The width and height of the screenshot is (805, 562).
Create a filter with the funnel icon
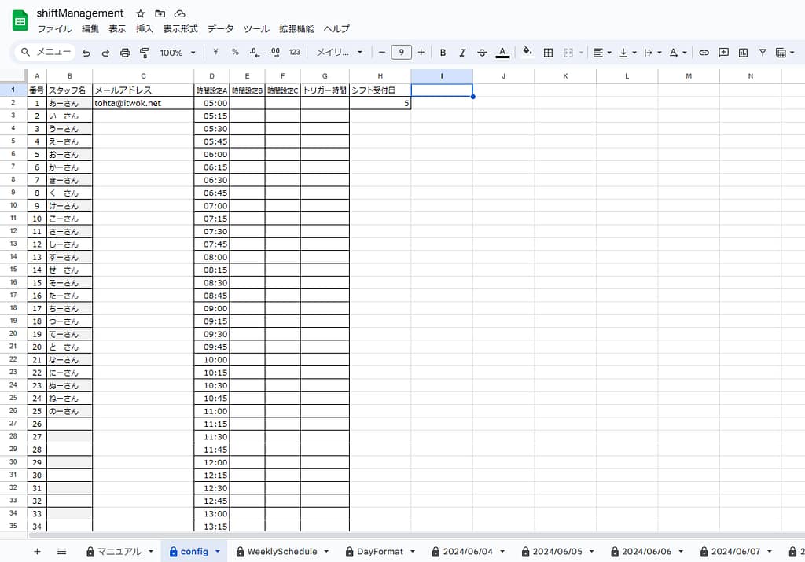[763, 53]
